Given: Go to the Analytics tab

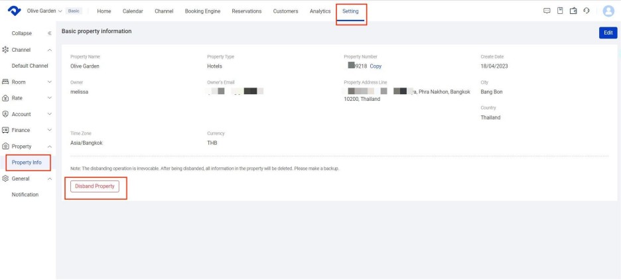Looking at the screenshot, I should tap(320, 11).
